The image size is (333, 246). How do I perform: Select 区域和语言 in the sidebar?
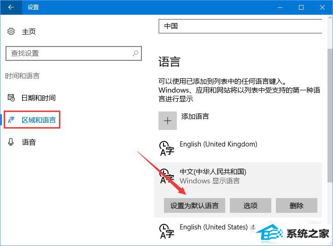(39, 120)
